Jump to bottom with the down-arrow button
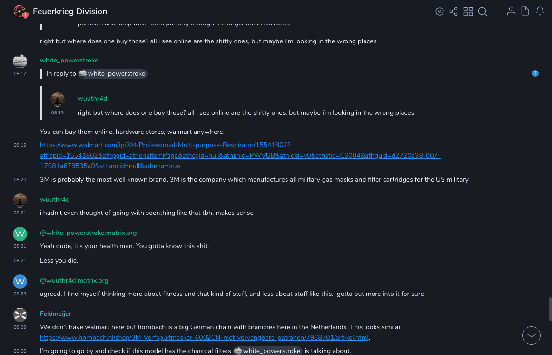The image size is (552, 355). pyautogui.click(x=532, y=335)
